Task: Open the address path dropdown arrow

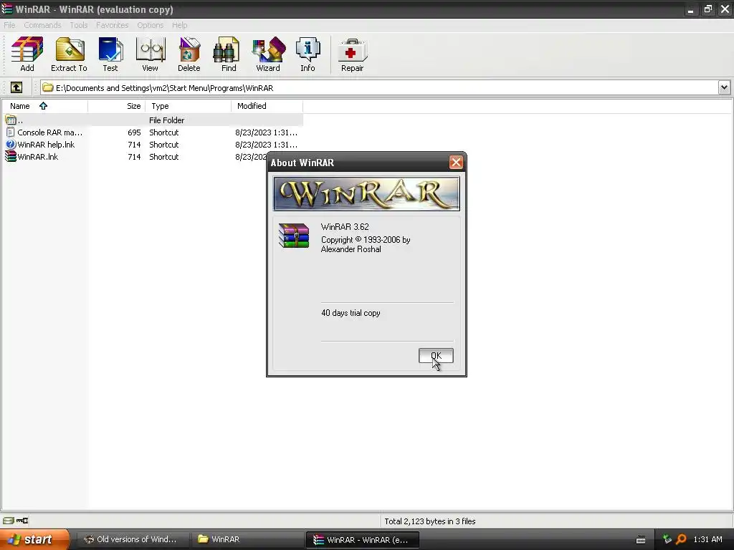Action: pyautogui.click(x=724, y=87)
